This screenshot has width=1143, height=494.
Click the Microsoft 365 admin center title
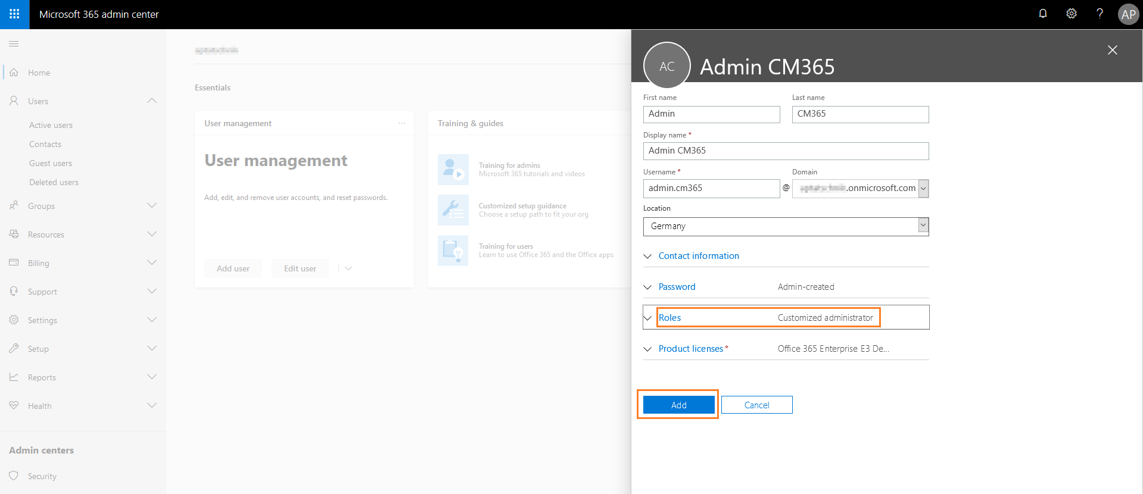[x=99, y=14]
